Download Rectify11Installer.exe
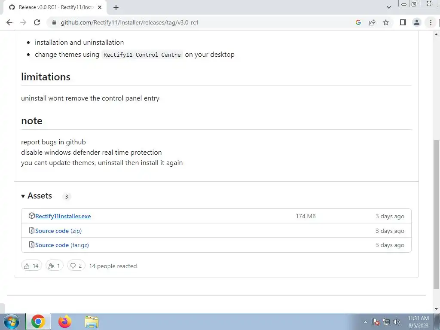Image resolution: width=440 pixels, height=330 pixels. tap(63, 216)
